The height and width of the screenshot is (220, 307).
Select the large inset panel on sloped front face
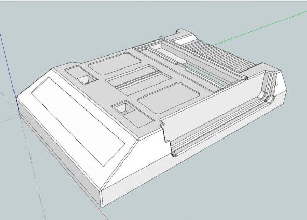[78, 121]
